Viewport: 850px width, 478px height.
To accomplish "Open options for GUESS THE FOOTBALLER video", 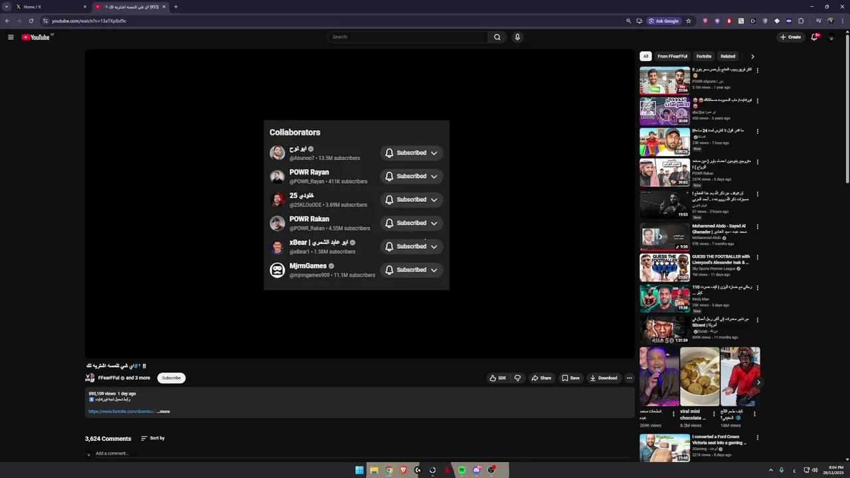I will click(x=757, y=258).
